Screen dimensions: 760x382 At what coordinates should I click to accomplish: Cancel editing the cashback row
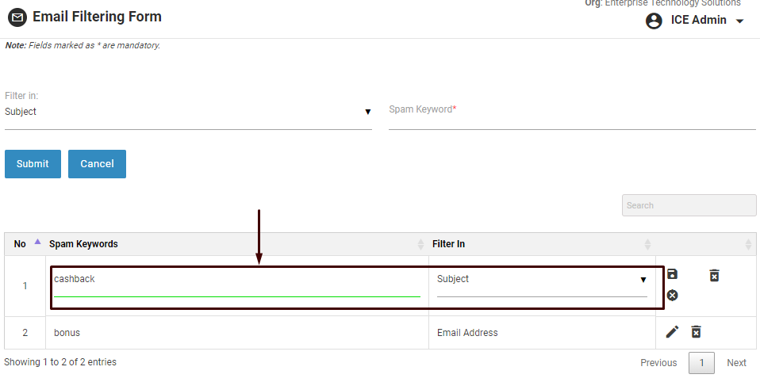[672, 295]
